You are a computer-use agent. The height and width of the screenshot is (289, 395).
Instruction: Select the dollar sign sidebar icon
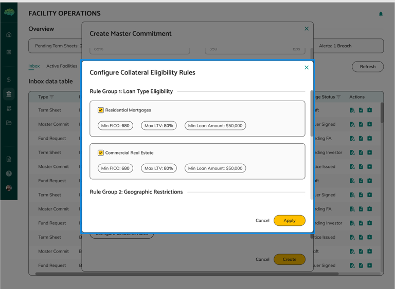(9, 80)
